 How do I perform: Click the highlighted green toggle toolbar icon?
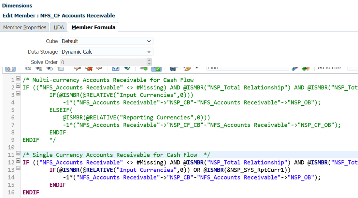(157, 69)
